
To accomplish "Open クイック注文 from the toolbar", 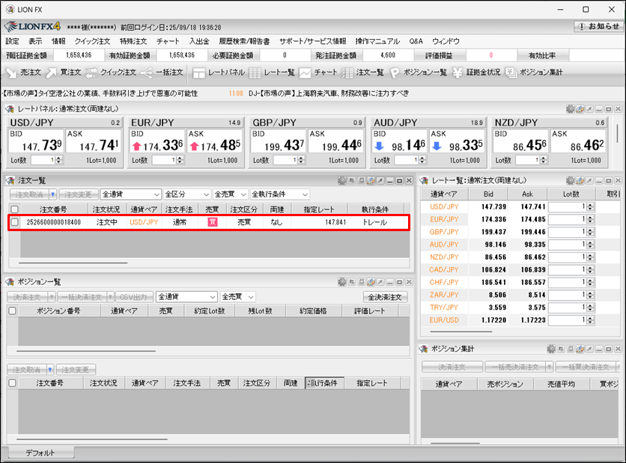I will click(x=109, y=73).
